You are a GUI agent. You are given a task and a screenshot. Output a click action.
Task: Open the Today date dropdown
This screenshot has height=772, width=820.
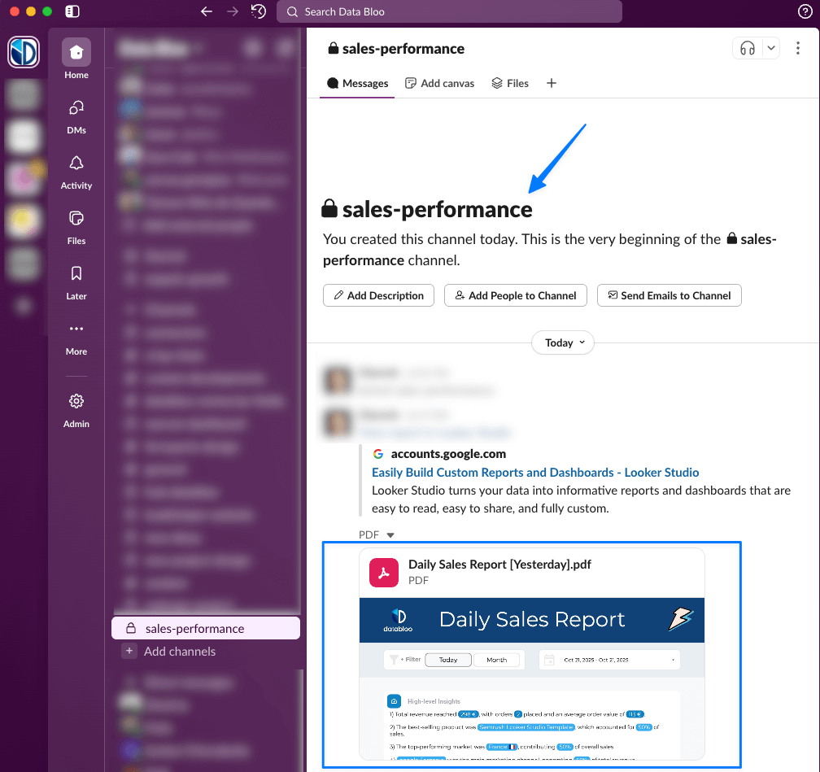point(563,342)
